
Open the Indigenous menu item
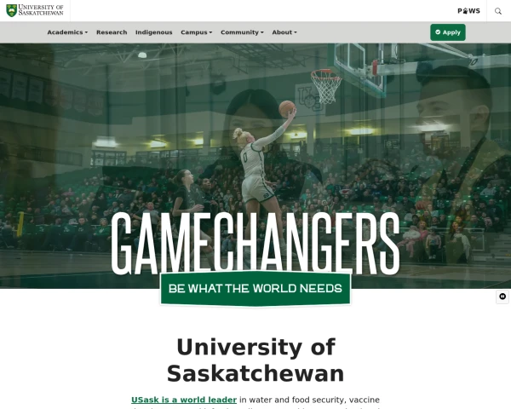click(154, 32)
